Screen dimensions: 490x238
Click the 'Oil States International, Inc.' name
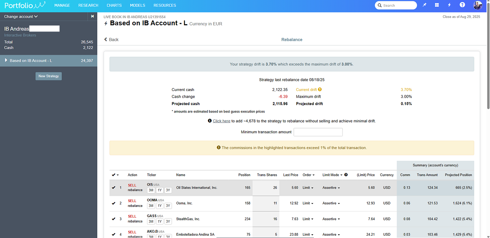(x=197, y=188)
